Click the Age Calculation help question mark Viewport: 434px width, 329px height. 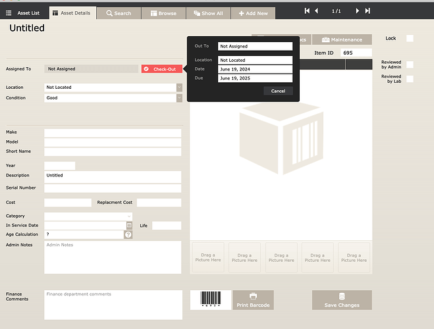[128, 235]
